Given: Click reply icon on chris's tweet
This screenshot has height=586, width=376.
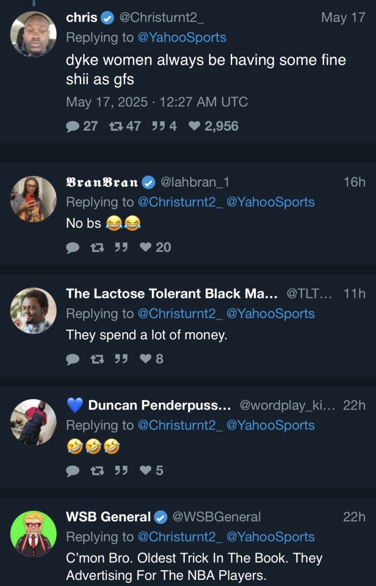Looking at the screenshot, I should 73,126.
